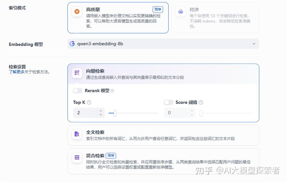The width and height of the screenshot is (287, 182).
Task: Enable the Rerank model toggle
Action: 78,91
